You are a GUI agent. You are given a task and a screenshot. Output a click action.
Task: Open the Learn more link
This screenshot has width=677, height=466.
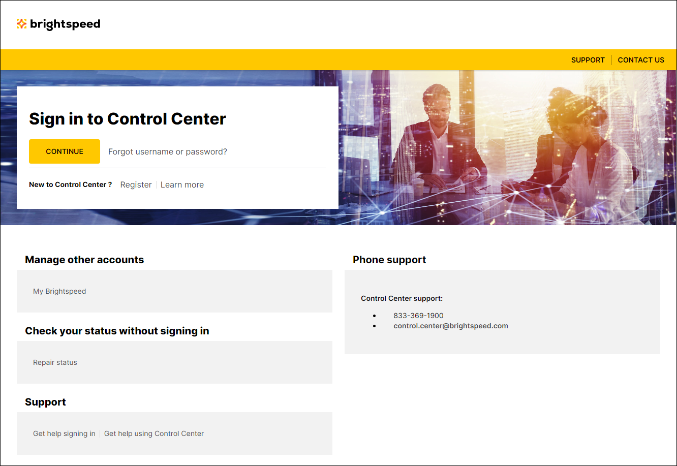click(182, 184)
